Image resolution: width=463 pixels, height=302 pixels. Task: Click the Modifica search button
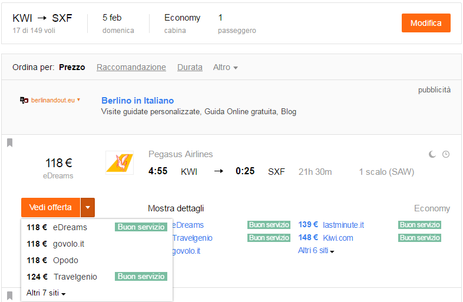[426, 23]
